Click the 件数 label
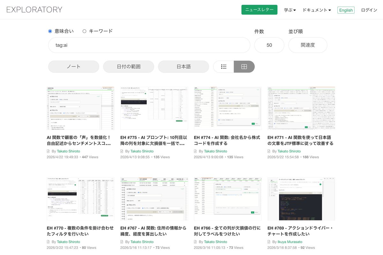The image size is (383, 255). pyautogui.click(x=259, y=31)
